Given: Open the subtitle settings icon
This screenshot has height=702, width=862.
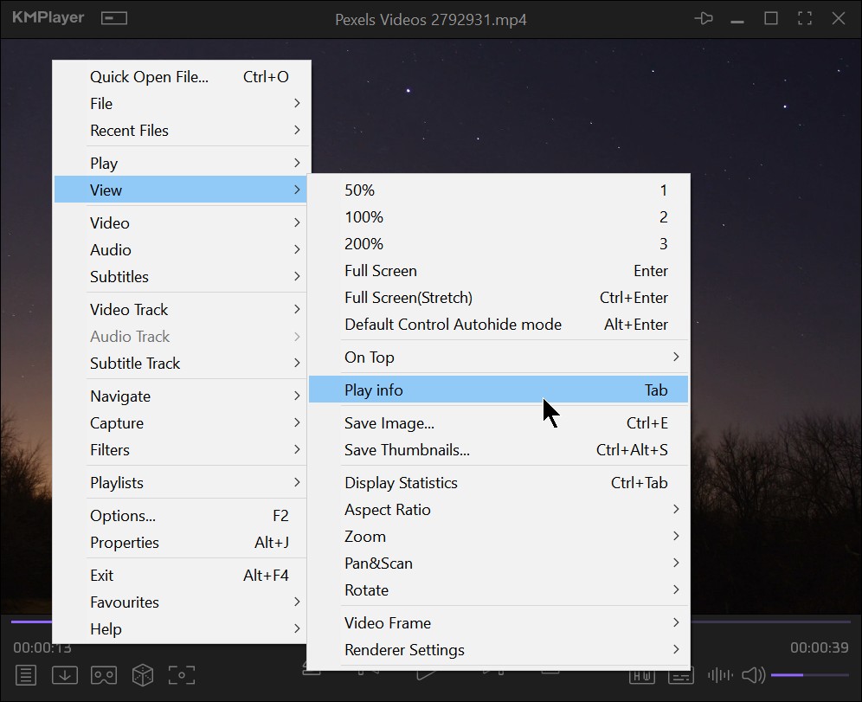Looking at the screenshot, I should tap(681, 674).
